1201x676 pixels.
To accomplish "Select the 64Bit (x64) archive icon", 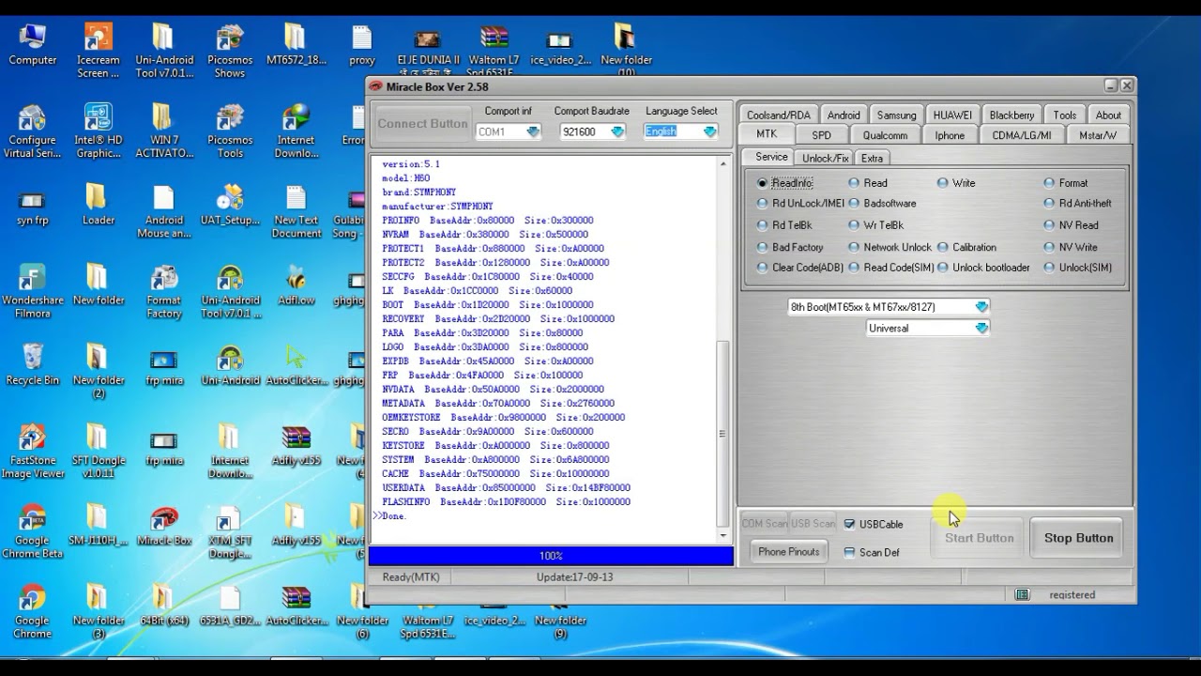I will tap(163, 607).
